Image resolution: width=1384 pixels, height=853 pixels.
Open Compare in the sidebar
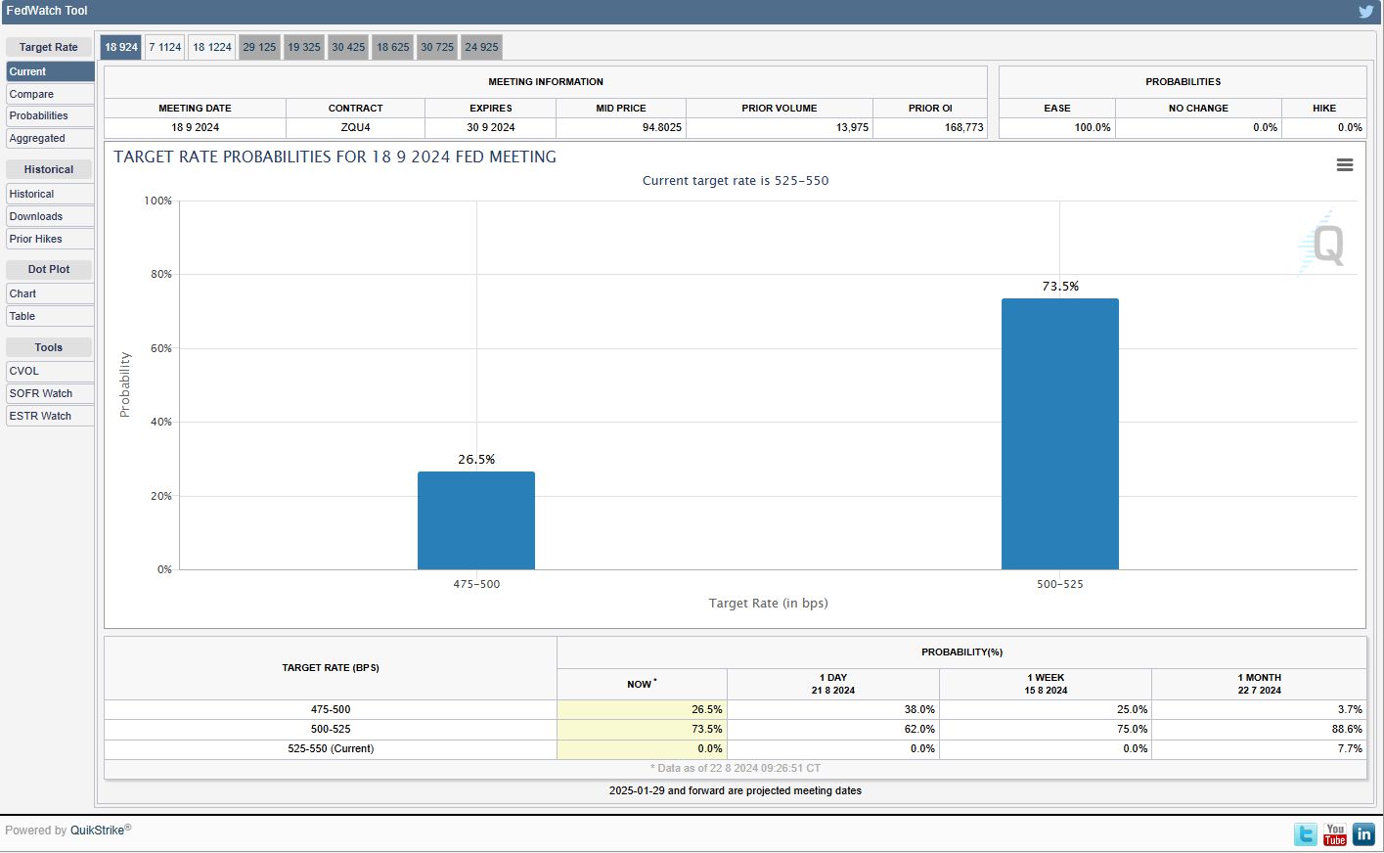pyautogui.click(x=50, y=94)
